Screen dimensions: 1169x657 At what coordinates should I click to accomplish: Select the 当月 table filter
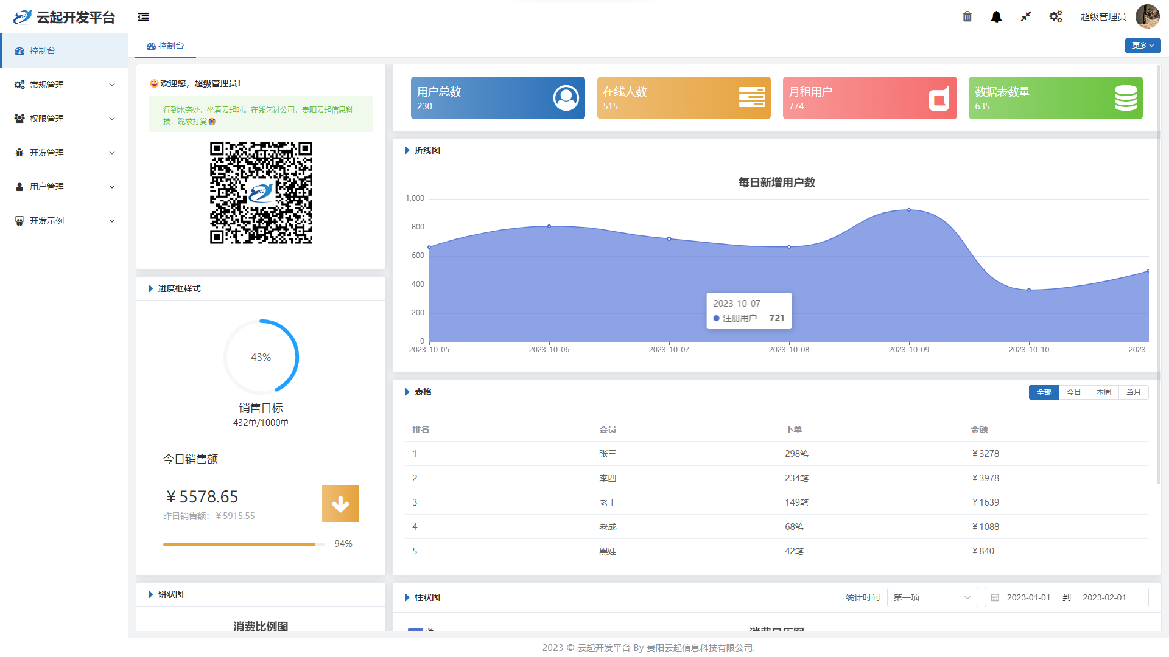coord(1133,392)
